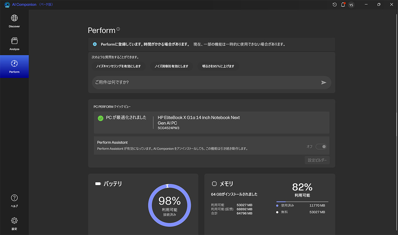Click the 無料 53027 MB legend entry
The width and height of the screenshot is (398, 235).
300,212
